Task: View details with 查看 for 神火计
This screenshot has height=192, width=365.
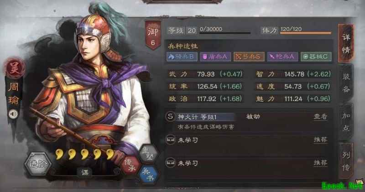Action: (321, 117)
